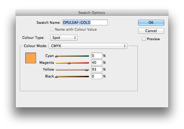Focus the Yellow percentage field

(97, 70)
